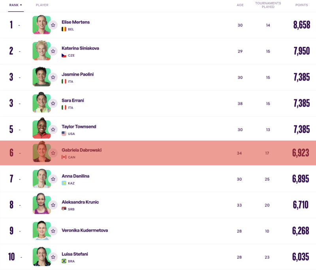The height and width of the screenshot is (270, 316).
Task: Open Gabriela Dabrowski's player name link
Action: [x=81, y=150]
